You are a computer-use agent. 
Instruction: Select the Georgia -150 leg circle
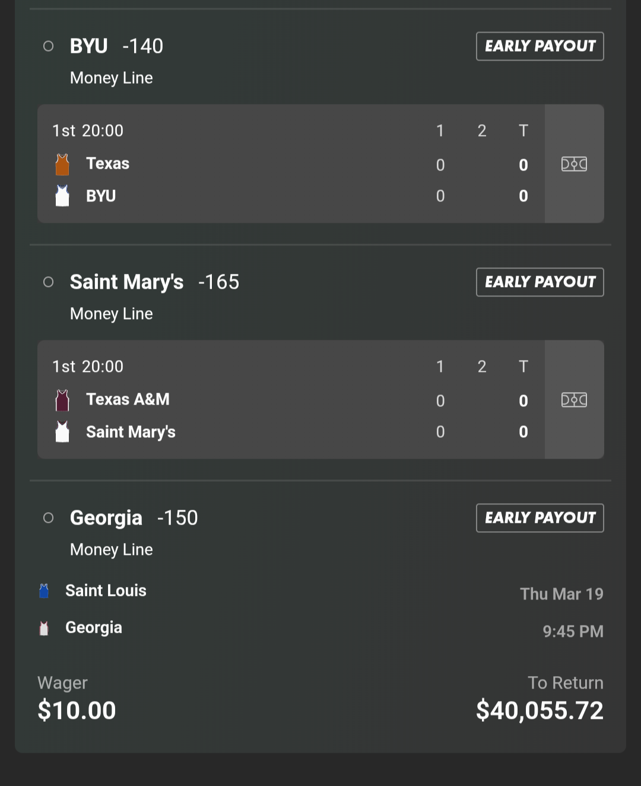[49, 518]
